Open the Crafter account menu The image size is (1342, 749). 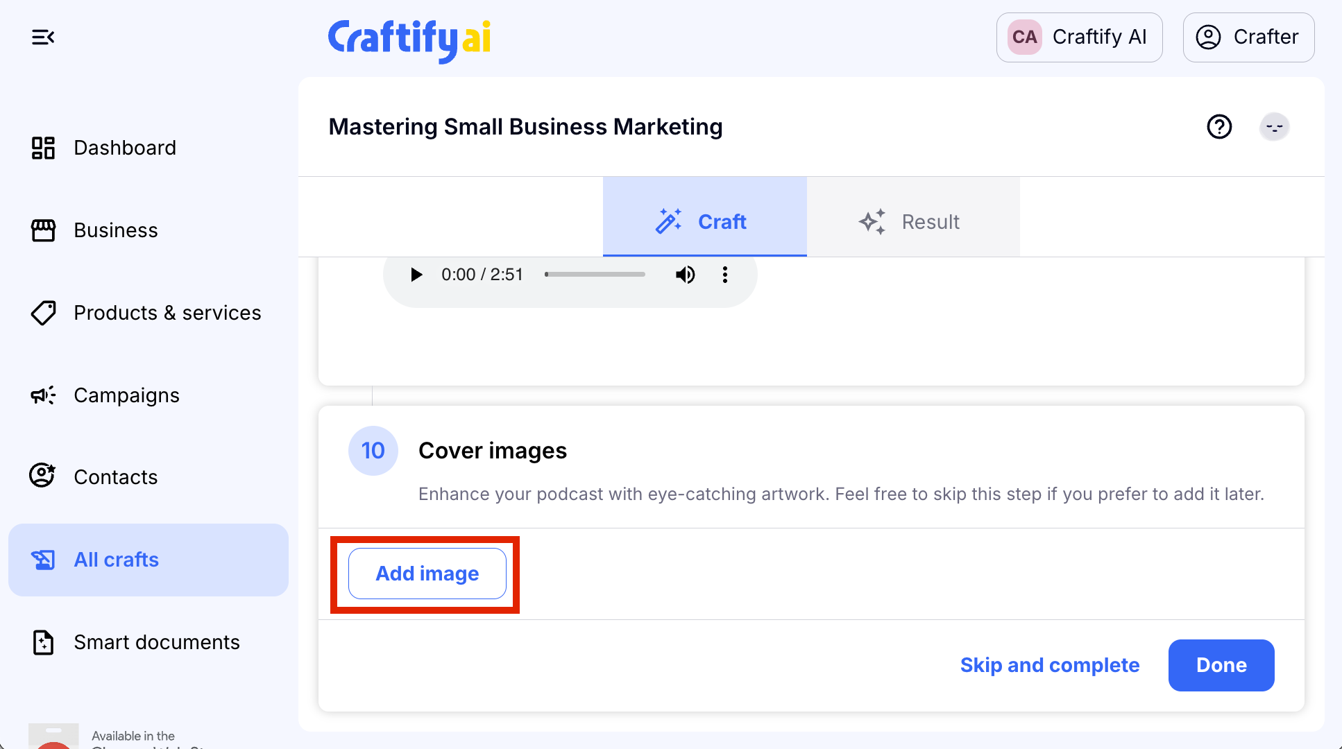click(x=1248, y=37)
